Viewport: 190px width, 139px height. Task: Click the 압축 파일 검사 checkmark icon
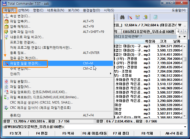pyautogui.click(x=6, y=32)
